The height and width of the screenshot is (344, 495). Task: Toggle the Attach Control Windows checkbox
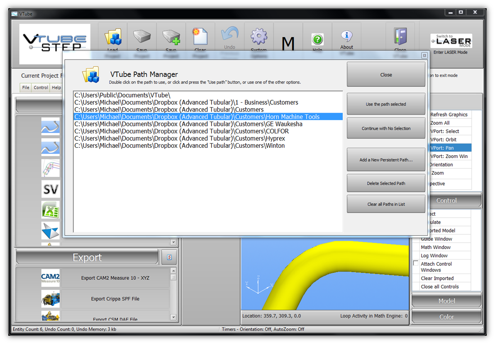click(x=416, y=264)
